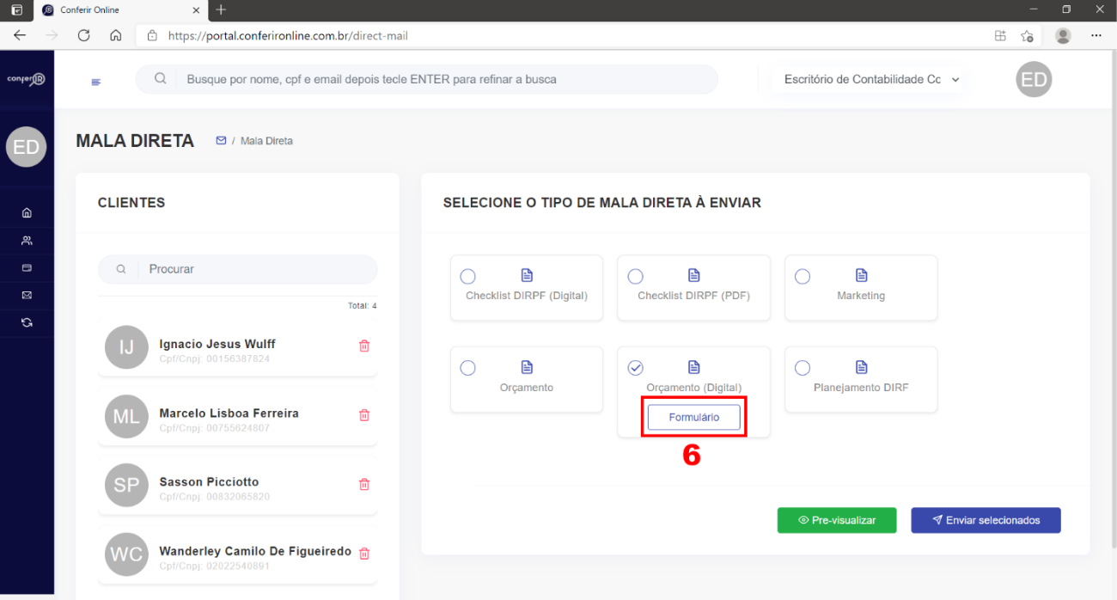This screenshot has height=600, width=1117.
Task: Toggle the Orçamento (Digital) selected radio
Action: pyautogui.click(x=635, y=368)
